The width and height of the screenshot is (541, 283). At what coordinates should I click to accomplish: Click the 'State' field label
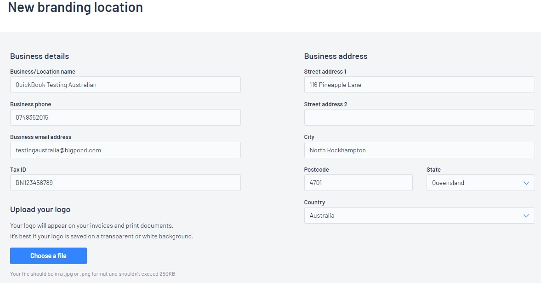434,170
